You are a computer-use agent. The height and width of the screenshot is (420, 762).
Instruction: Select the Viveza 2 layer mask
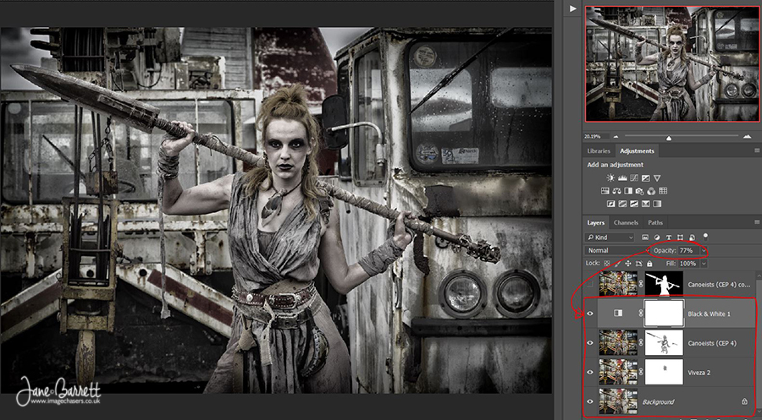click(x=664, y=372)
